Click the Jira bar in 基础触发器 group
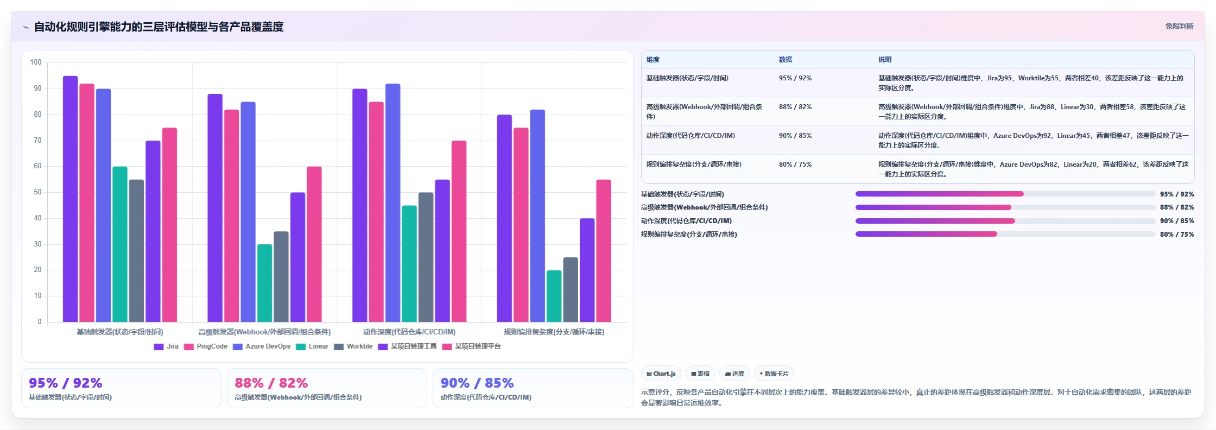 click(70, 199)
